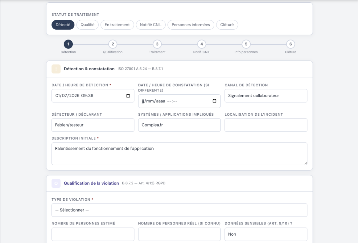Viewport: 358px width, 243px height.
Task: Edit Détecteur / Déclarant field Fabien/testeur
Action: [x=93, y=125]
